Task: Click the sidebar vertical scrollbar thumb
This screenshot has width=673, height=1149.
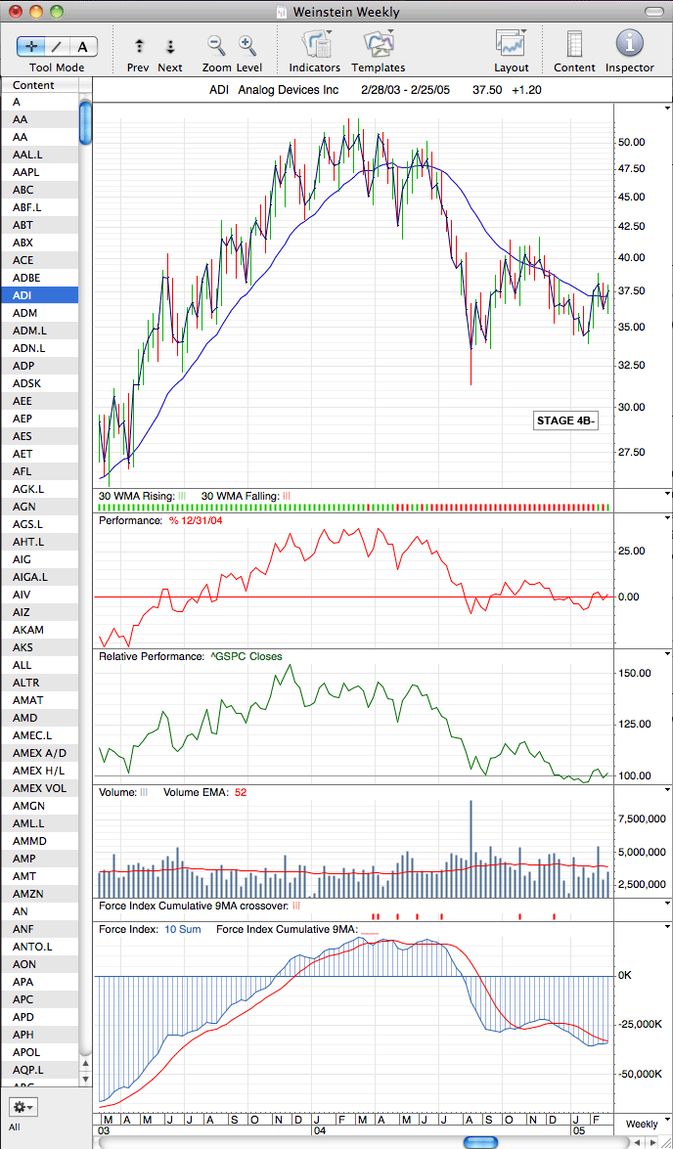Action: pos(85,123)
